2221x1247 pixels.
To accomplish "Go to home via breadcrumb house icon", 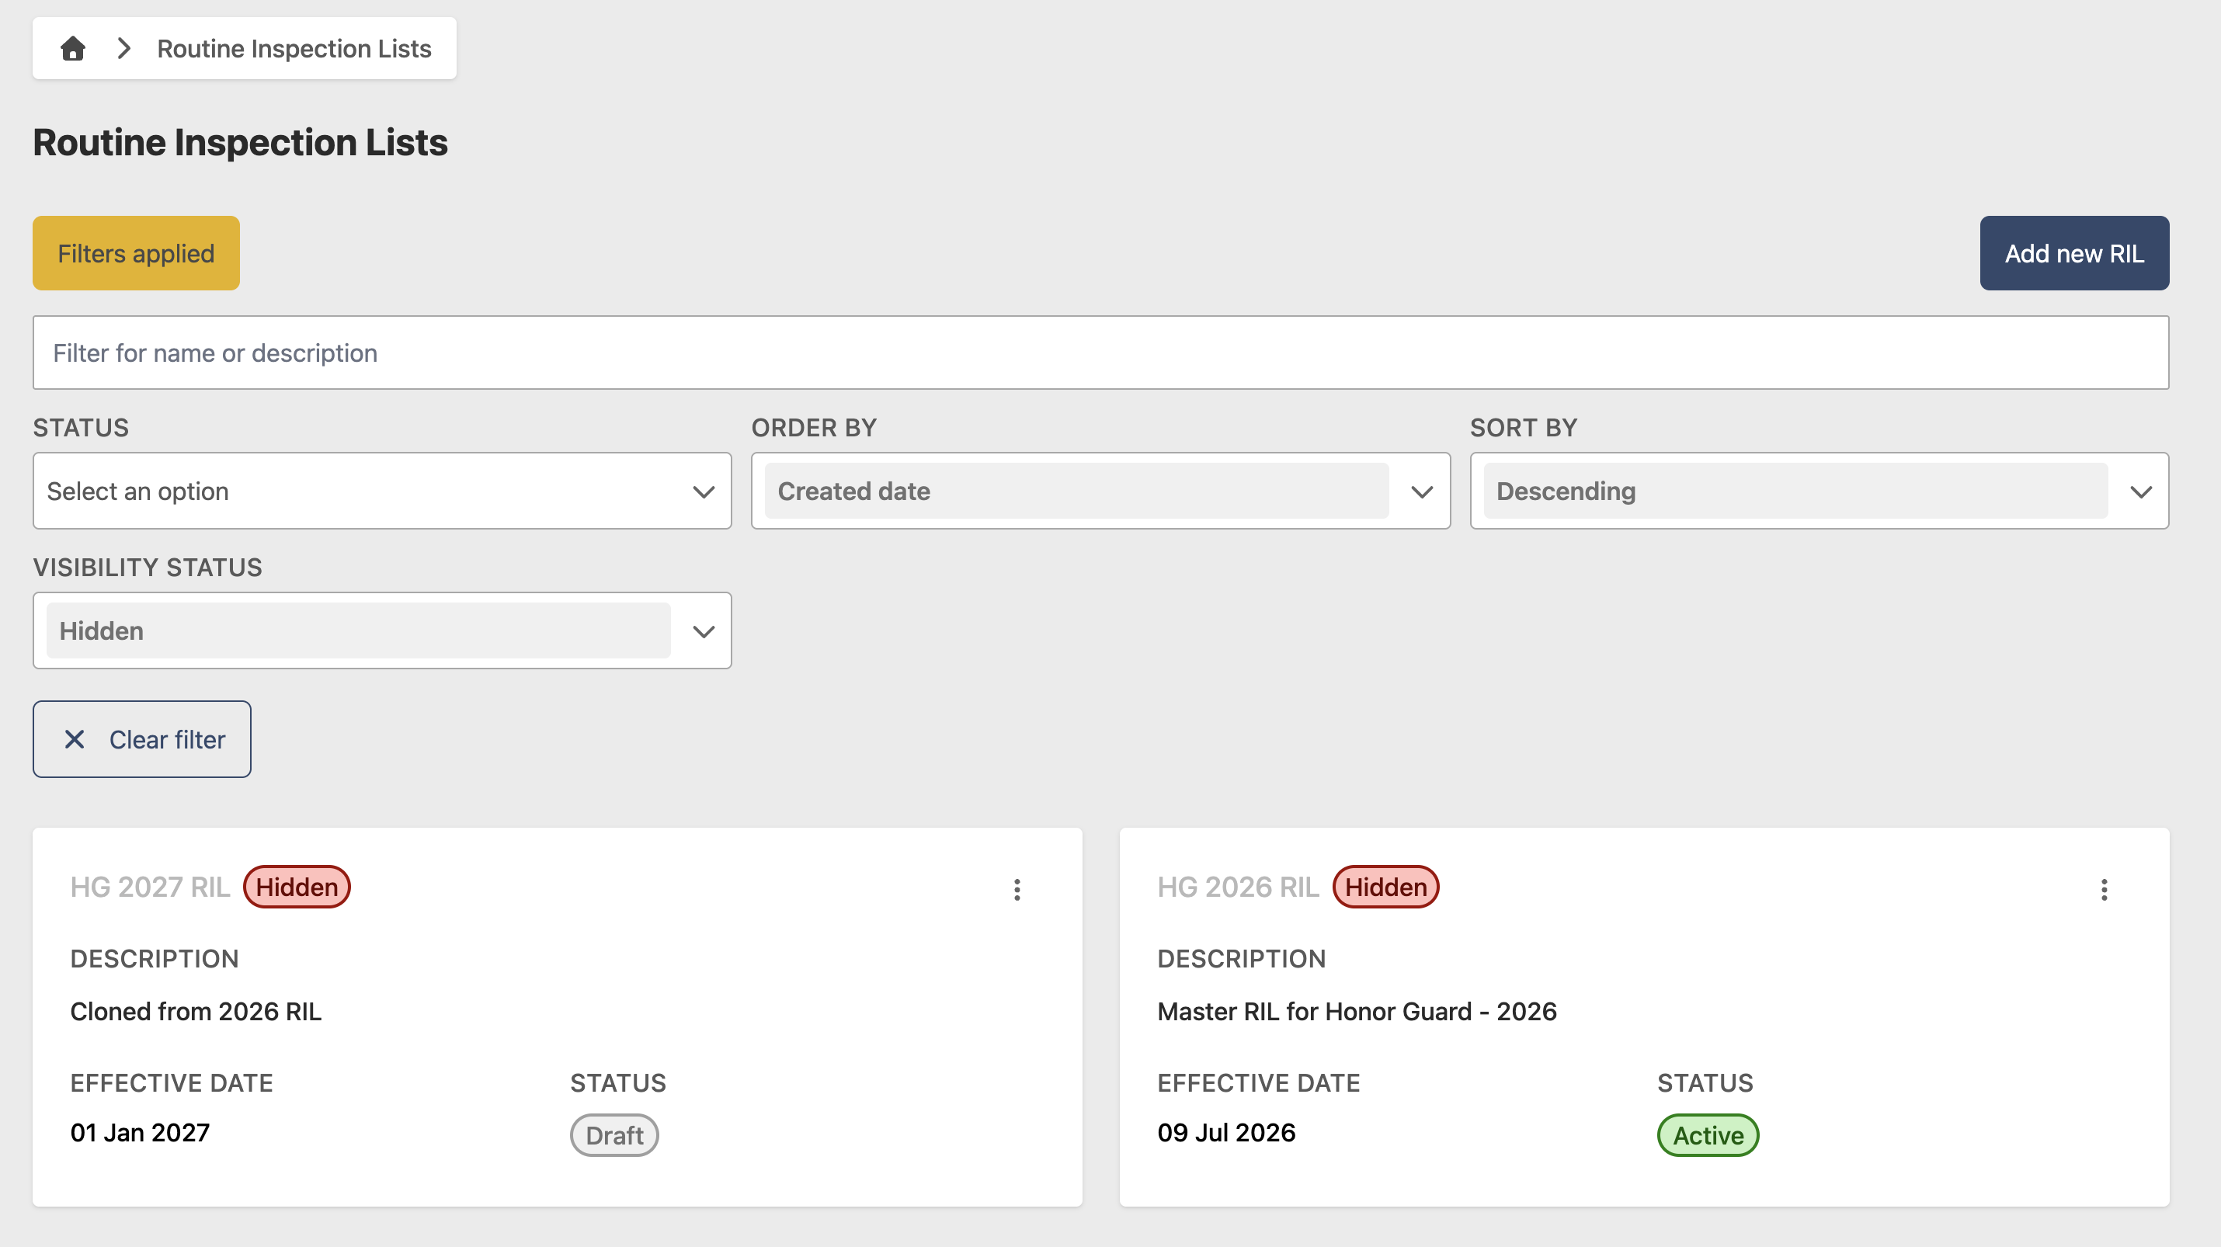I will [x=73, y=48].
